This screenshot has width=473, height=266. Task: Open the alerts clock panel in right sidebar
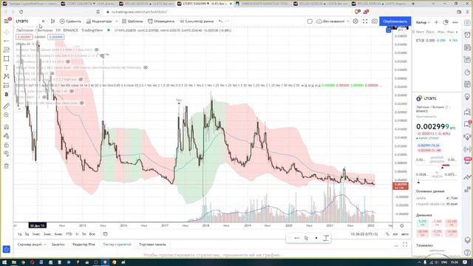click(467, 35)
